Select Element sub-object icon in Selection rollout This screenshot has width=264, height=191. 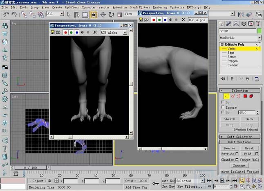[x=251, y=96]
